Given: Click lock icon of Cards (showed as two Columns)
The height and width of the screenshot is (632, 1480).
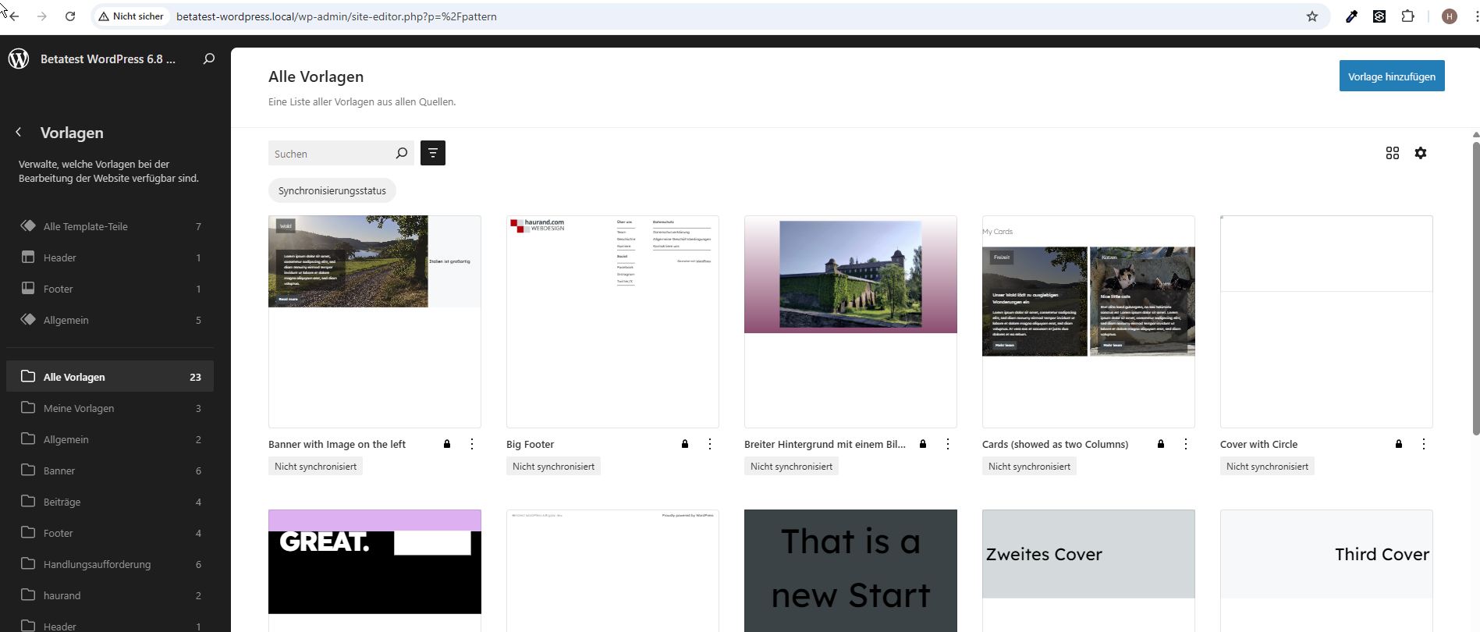Looking at the screenshot, I should pyautogui.click(x=1161, y=444).
